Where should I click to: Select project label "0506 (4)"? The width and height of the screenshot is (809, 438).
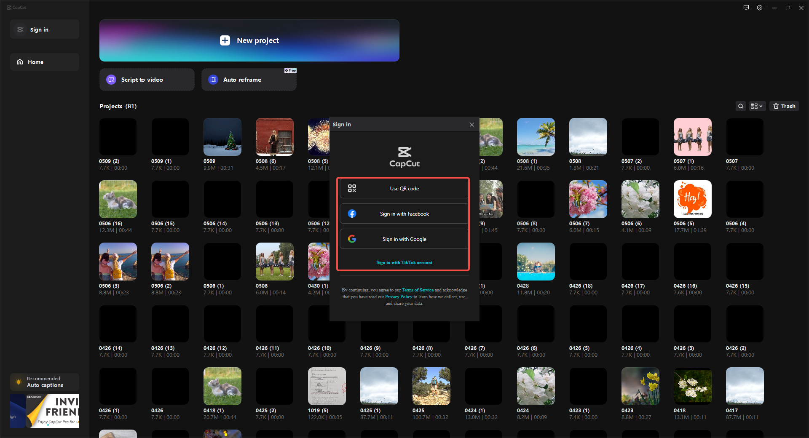pyautogui.click(x=736, y=224)
